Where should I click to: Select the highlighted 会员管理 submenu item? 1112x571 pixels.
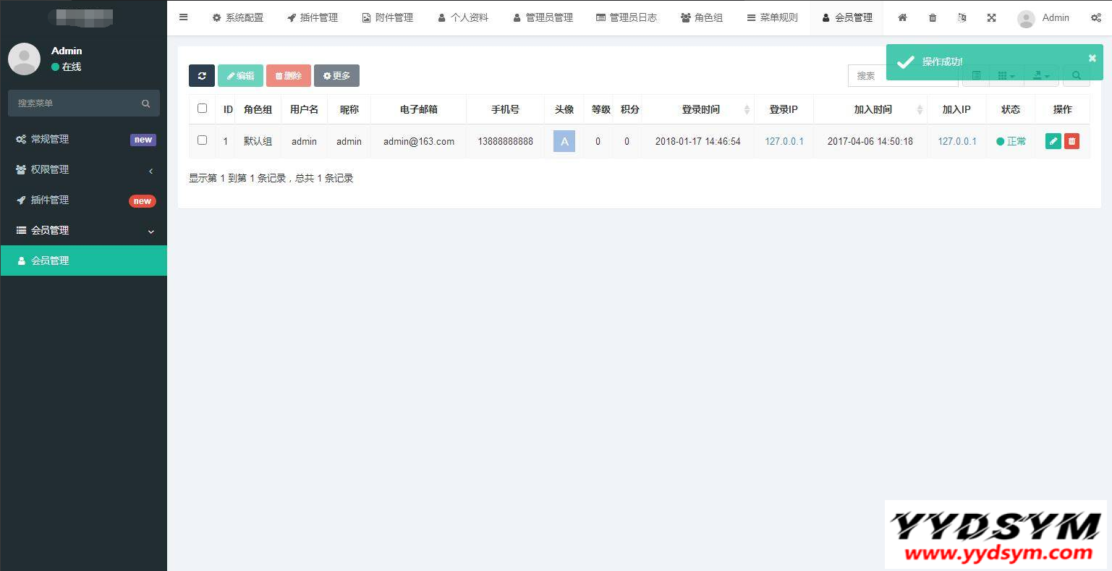click(84, 261)
